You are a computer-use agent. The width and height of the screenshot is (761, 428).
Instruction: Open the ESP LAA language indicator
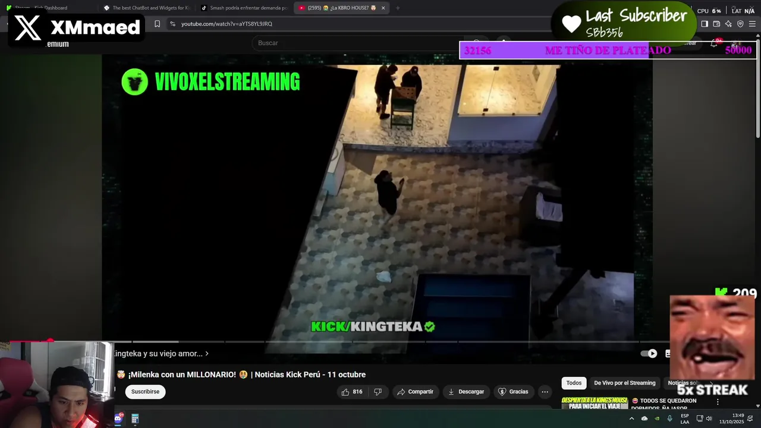click(x=685, y=418)
